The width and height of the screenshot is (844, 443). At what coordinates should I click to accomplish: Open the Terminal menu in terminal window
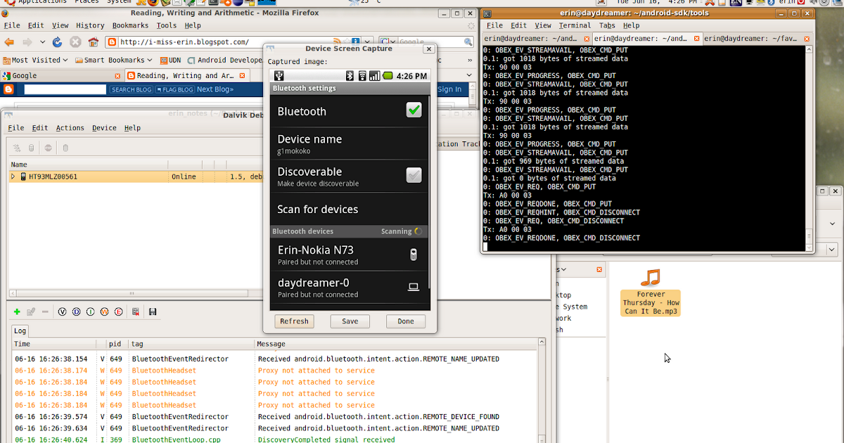click(575, 25)
